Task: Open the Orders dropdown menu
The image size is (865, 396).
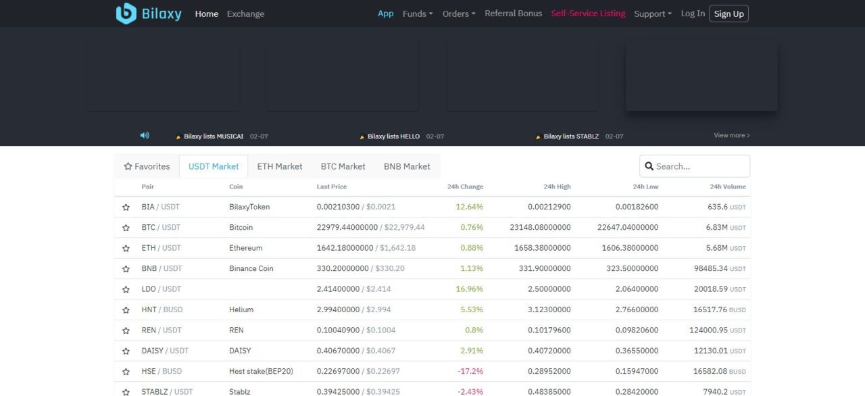Action: tap(459, 14)
